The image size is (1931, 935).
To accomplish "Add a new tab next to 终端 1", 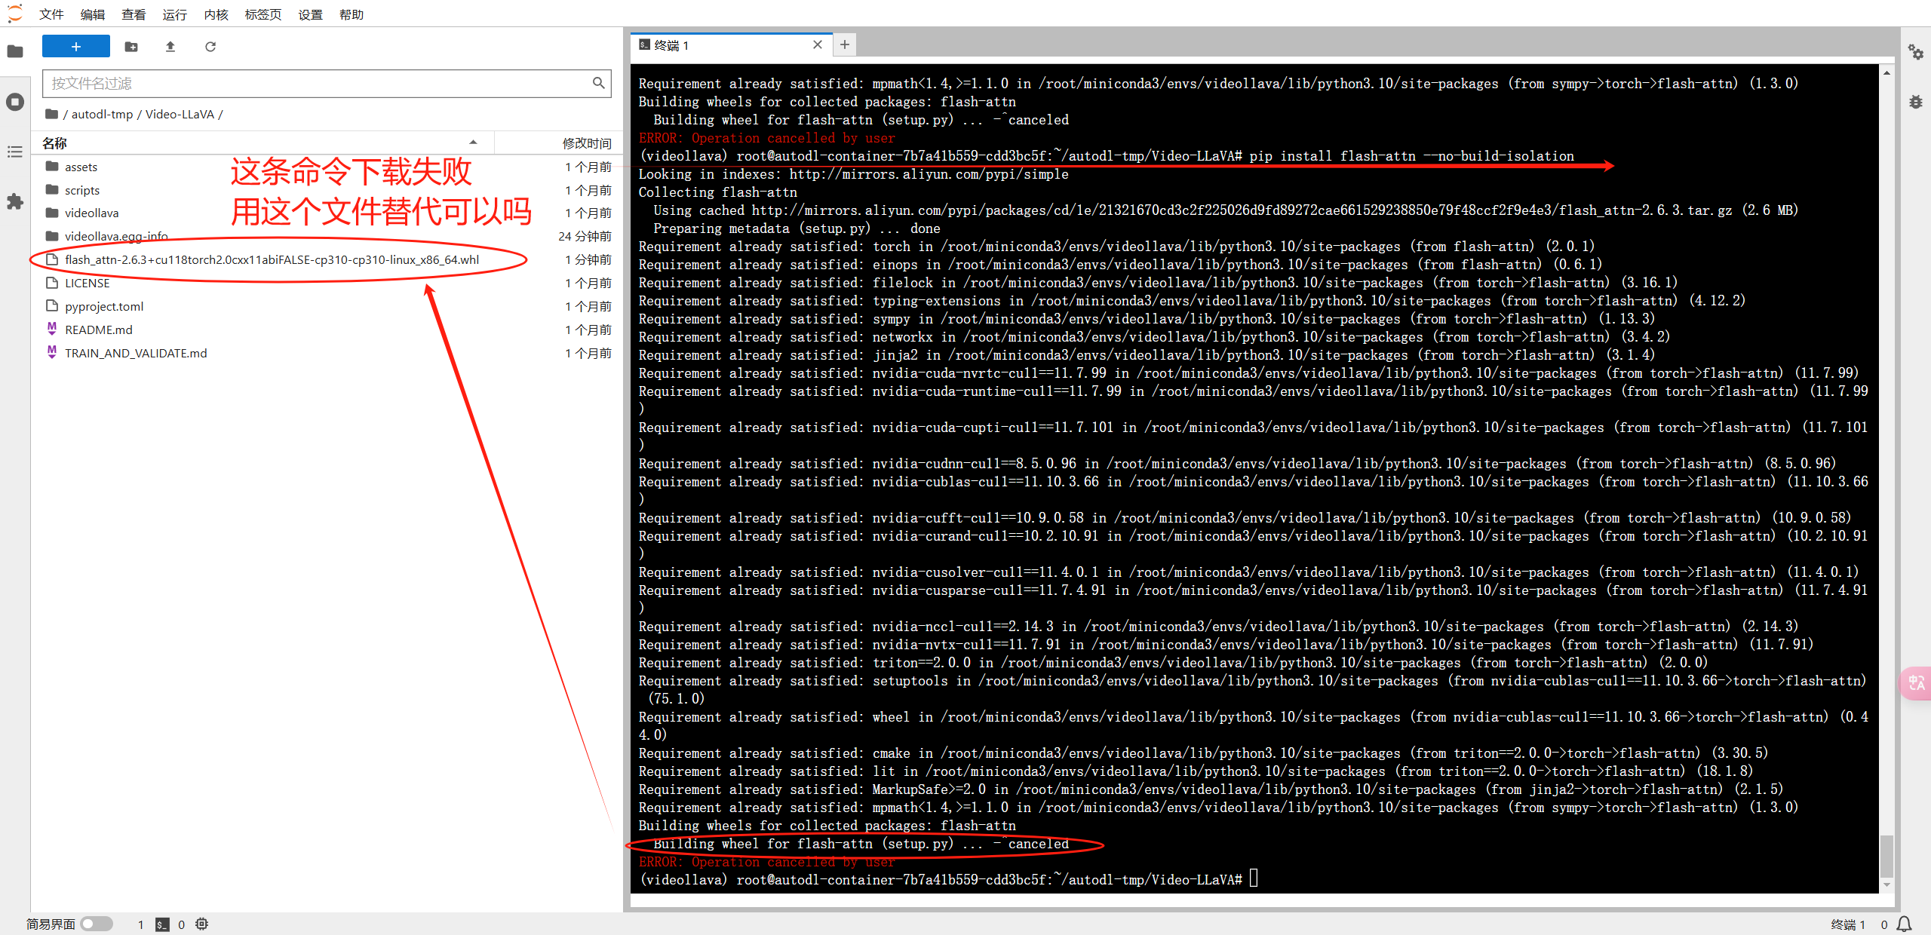I will point(845,44).
